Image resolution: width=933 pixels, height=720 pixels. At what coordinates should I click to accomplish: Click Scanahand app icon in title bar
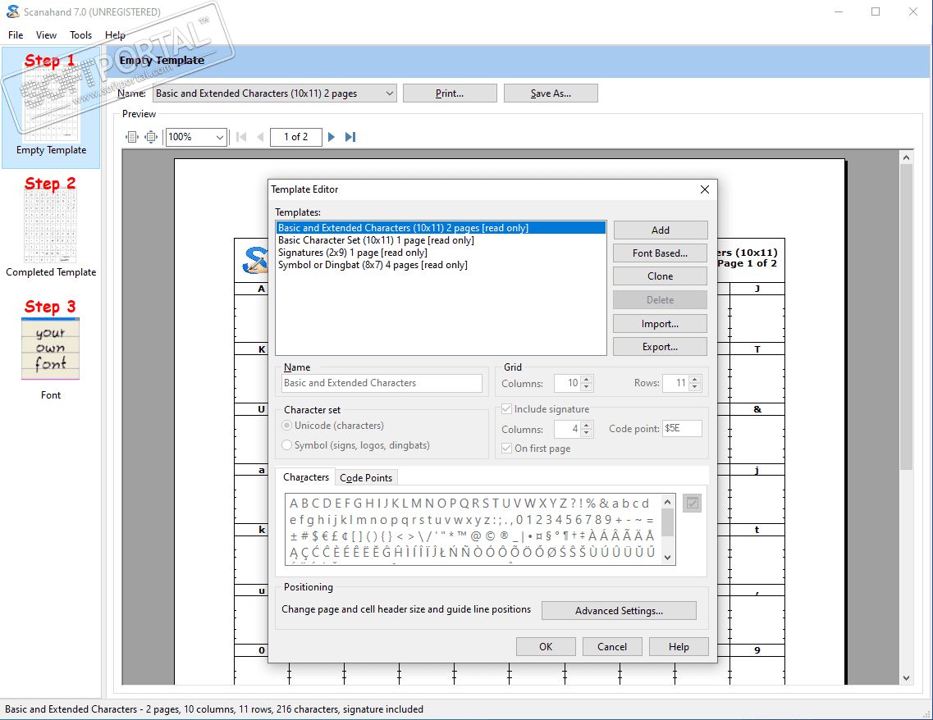pos(12,12)
